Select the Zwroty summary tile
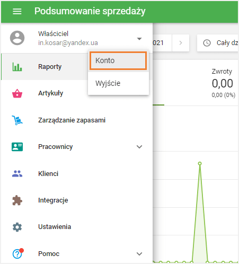 223,83
